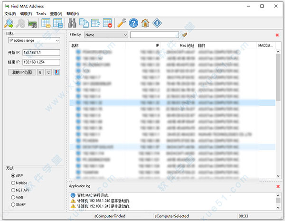Open help with the blue question mark icon
This screenshot has width=285, height=221.
(133, 23)
